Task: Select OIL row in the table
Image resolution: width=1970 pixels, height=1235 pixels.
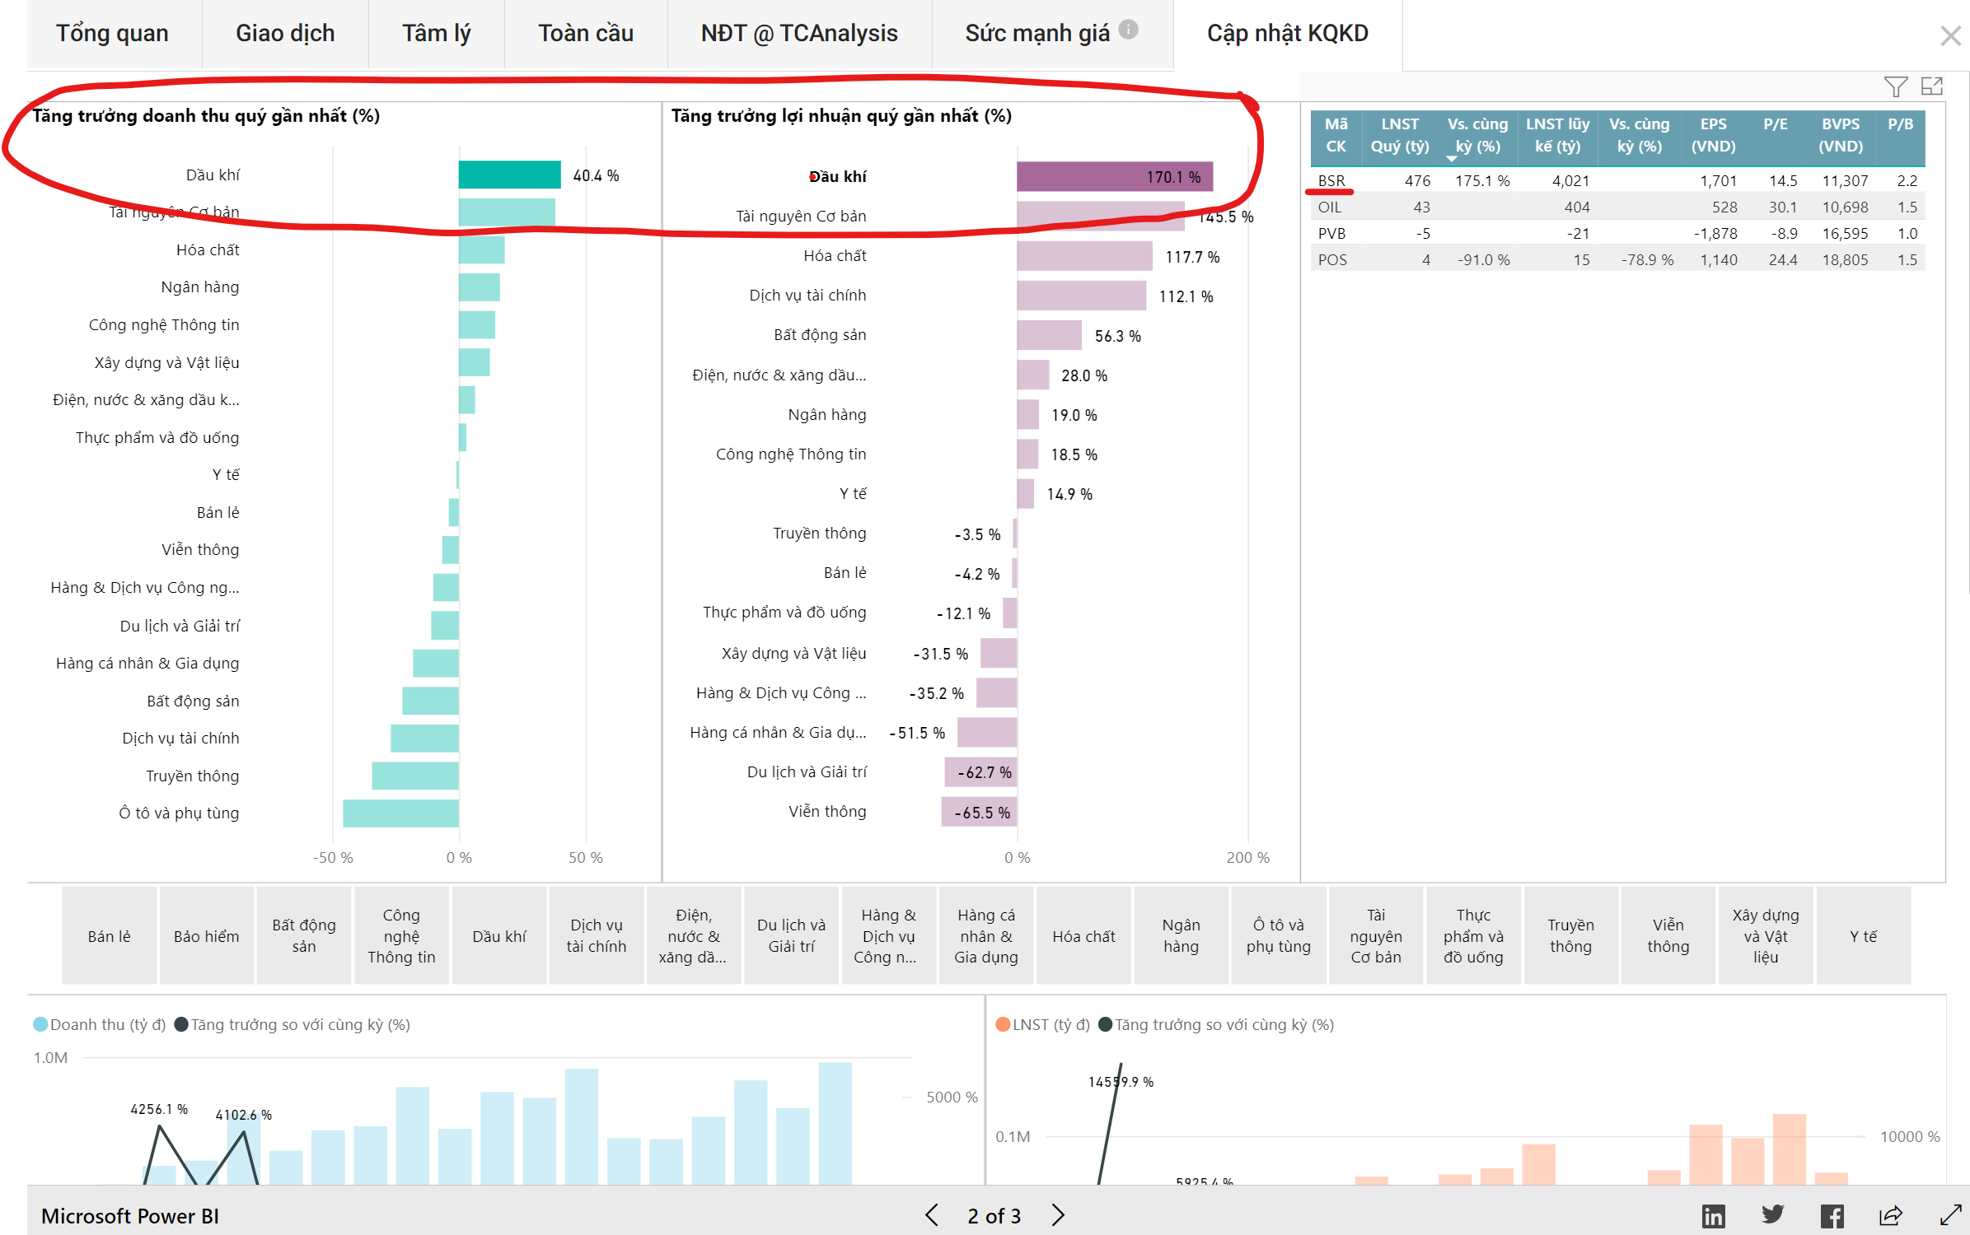Action: pyautogui.click(x=1617, y=207)
